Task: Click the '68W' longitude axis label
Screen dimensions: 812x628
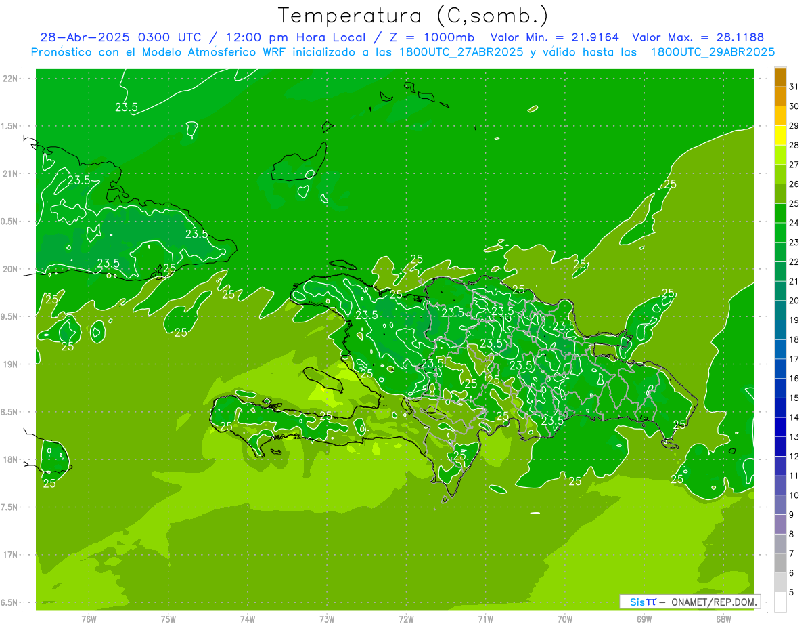Action: pos(723,619)
